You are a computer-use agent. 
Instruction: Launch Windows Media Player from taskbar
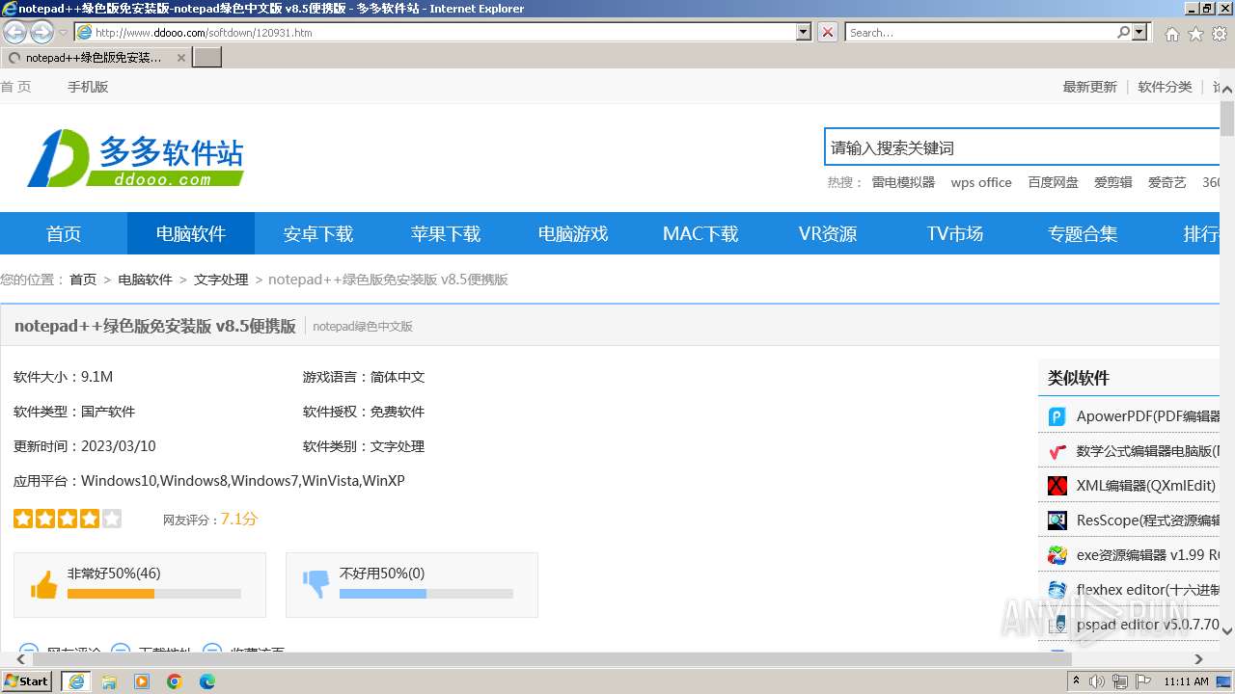click(x=142, y=681)
